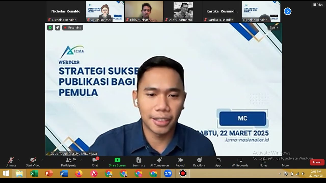Switch to Zoom taskbar icon

(x=168, y=174)
